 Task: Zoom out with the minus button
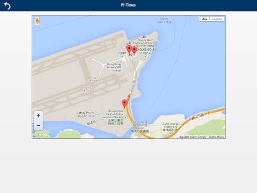pos(39,125)
